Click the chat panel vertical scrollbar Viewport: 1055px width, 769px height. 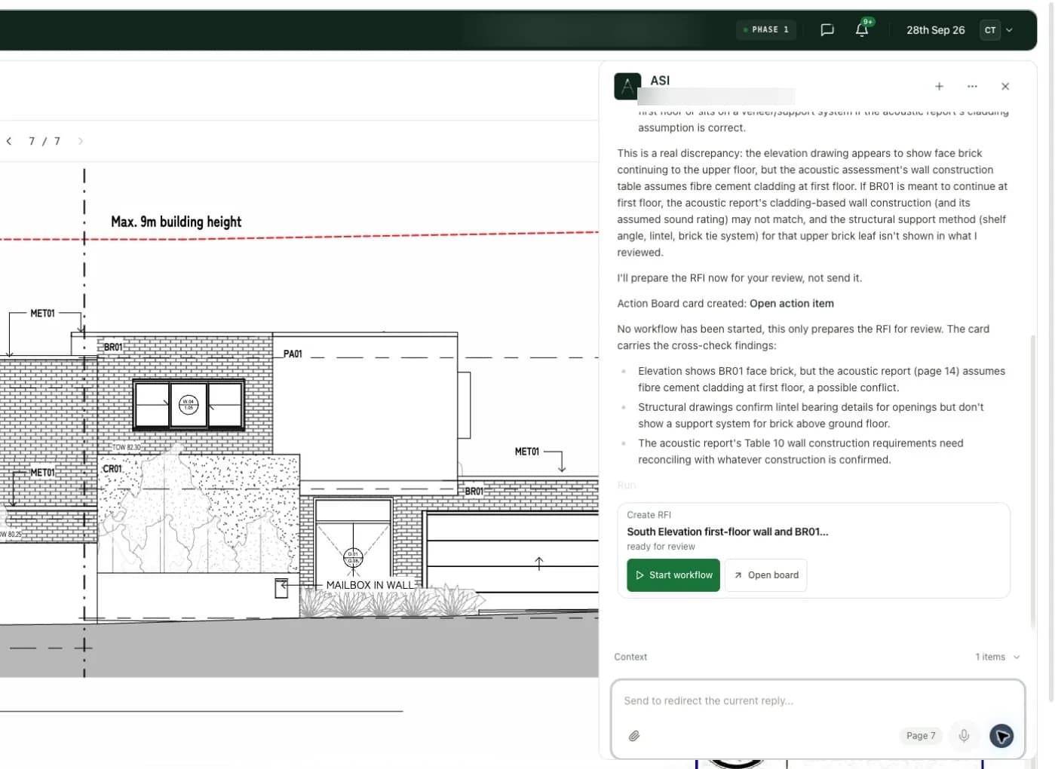point(1032,481)
